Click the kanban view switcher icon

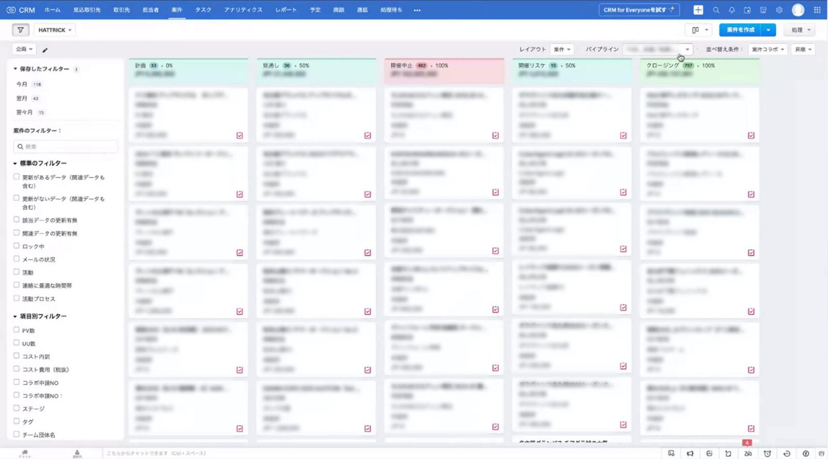[x=695, y=30]
